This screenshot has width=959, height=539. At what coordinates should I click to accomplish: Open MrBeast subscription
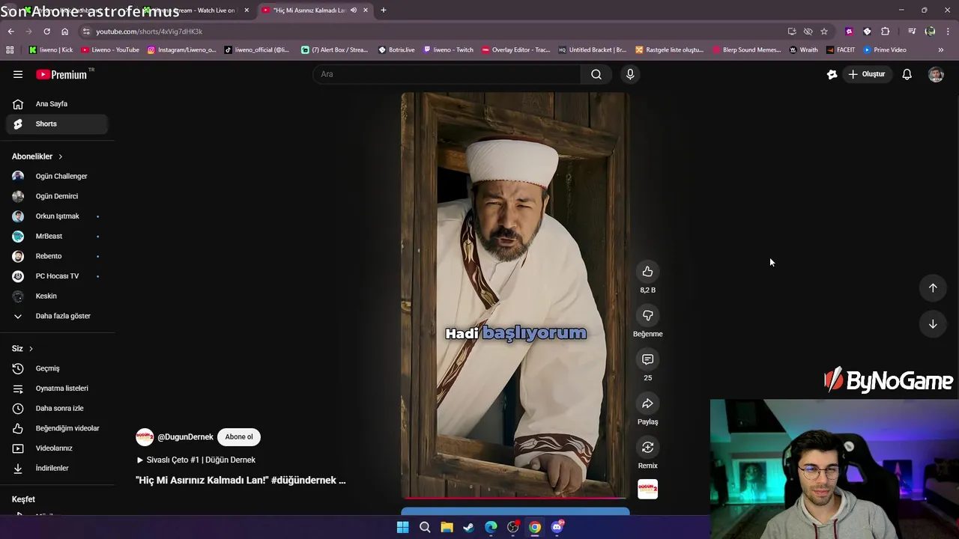click(x=57, y=236)
